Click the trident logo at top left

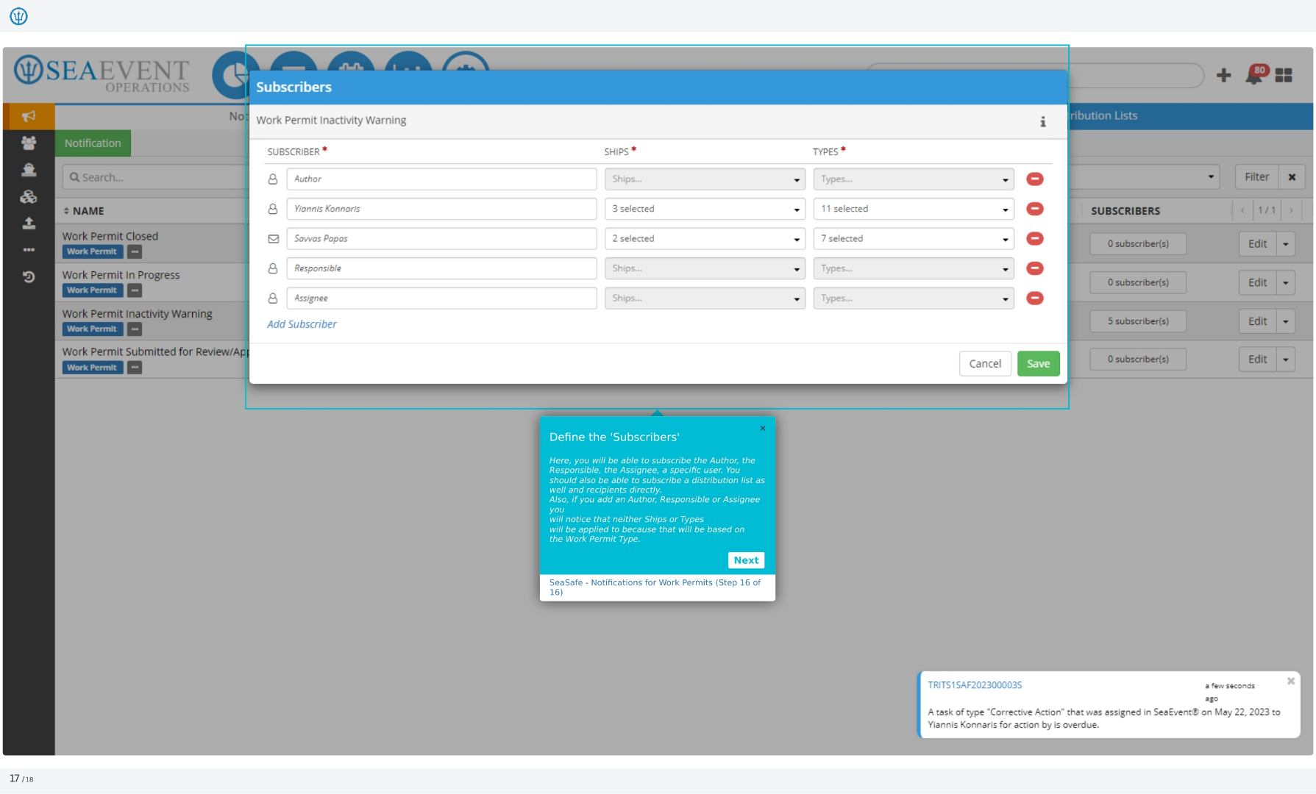[x=18, y=15]
